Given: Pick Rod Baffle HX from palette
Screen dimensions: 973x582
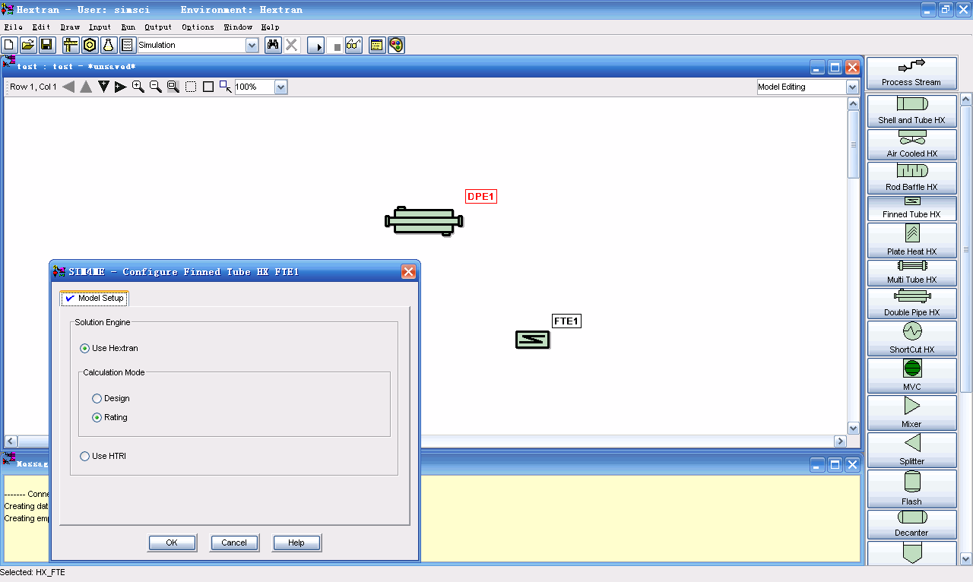Looking at the screenshot, I should (x=911, y=178).
